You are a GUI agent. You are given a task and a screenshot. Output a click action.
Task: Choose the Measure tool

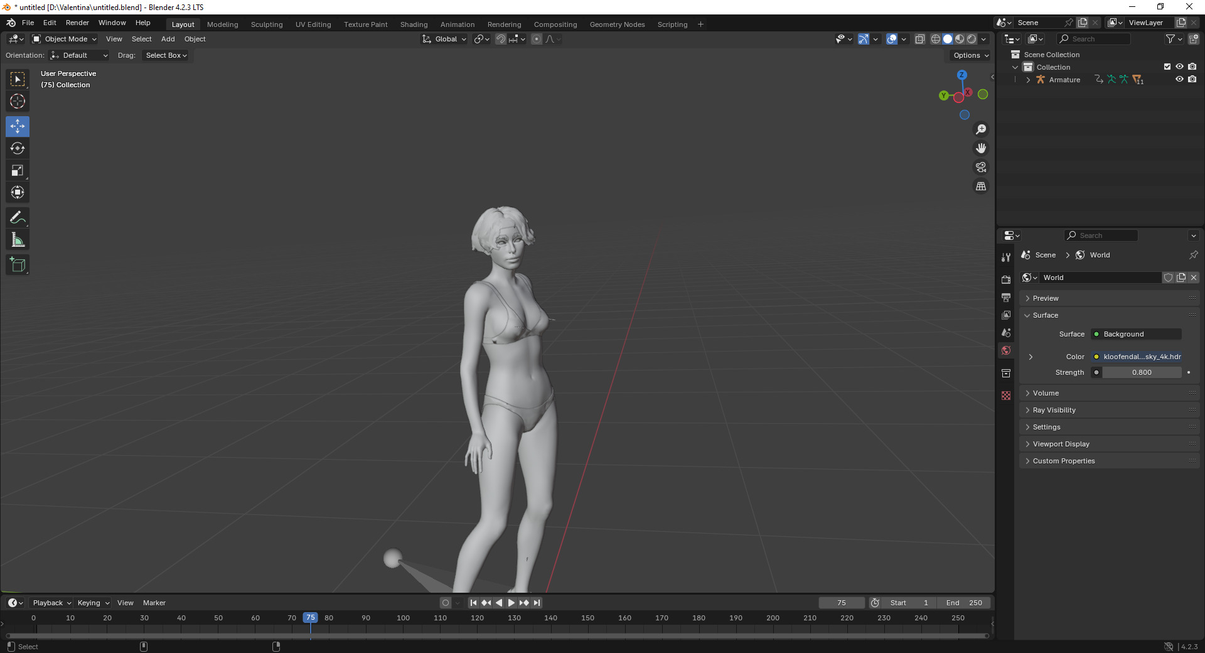click(x=18, y=240)
